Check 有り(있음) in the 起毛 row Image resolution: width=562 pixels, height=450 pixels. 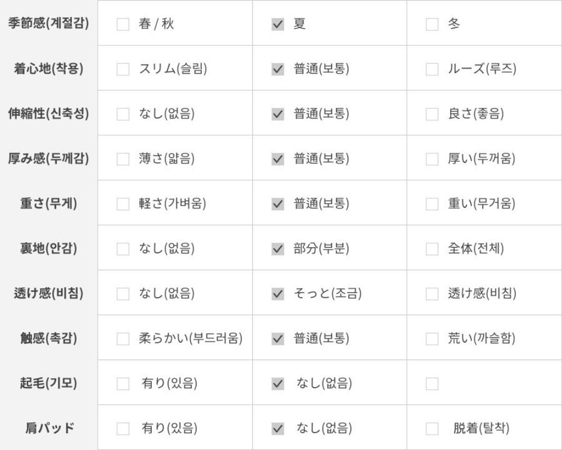pyautogui.click(x=123, y=384)
